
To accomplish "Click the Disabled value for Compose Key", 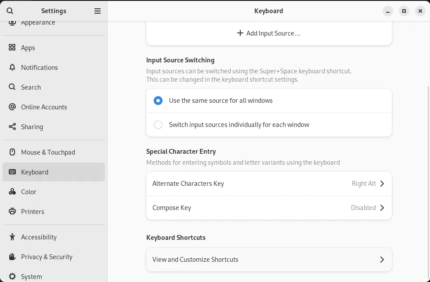I will (x=363, y=208).
